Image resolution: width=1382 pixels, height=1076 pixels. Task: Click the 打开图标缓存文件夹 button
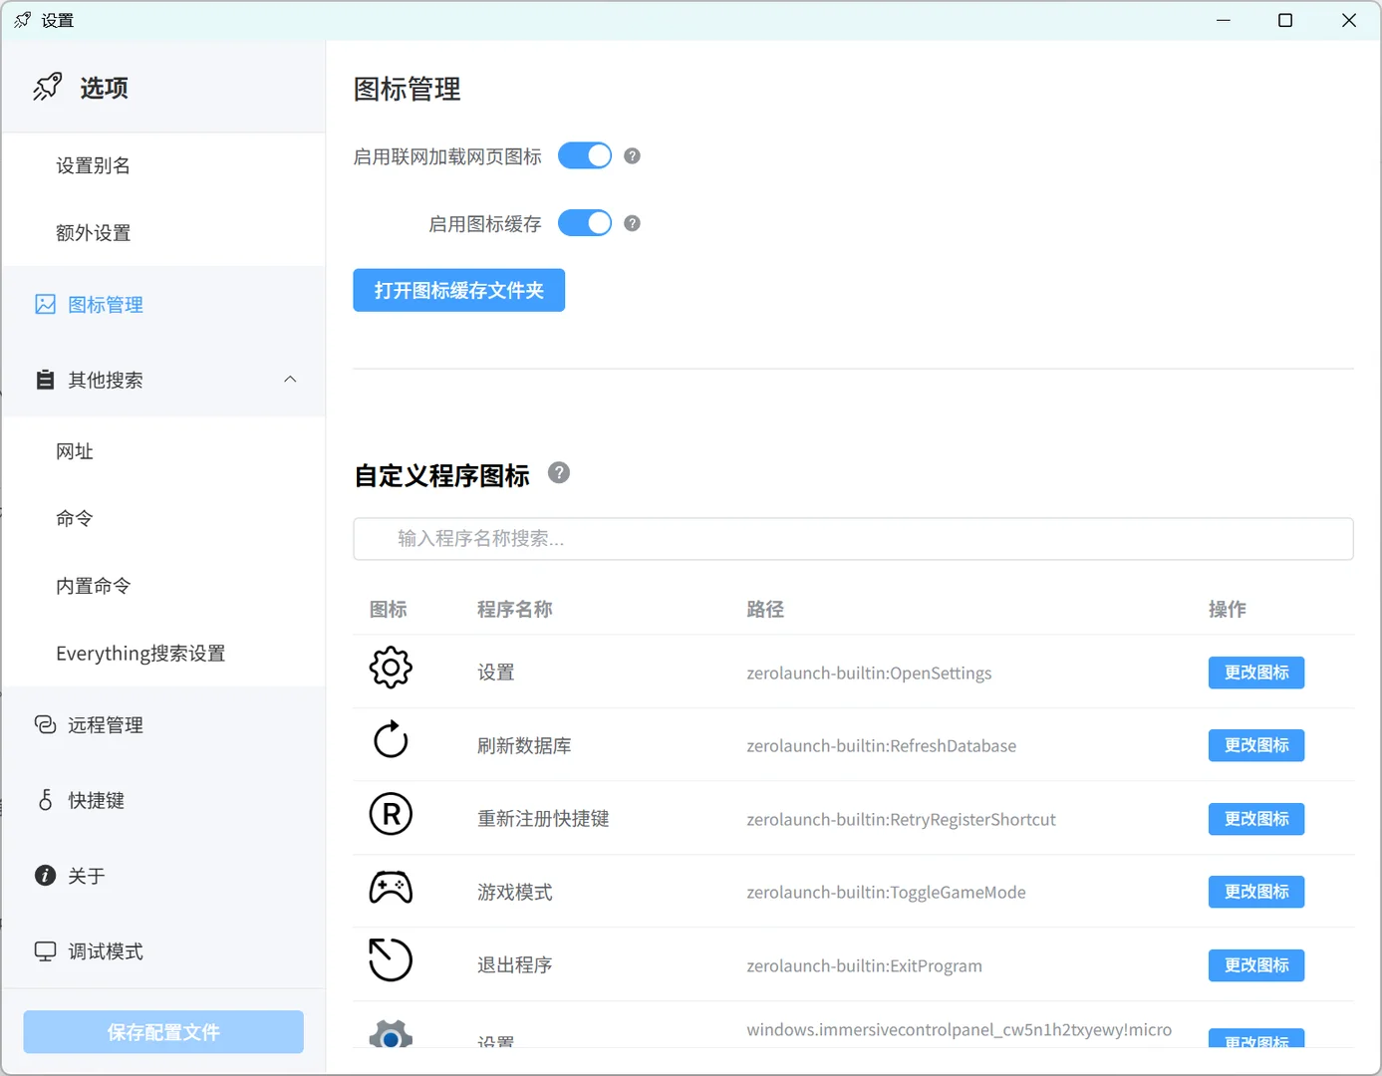click(458, 290)
